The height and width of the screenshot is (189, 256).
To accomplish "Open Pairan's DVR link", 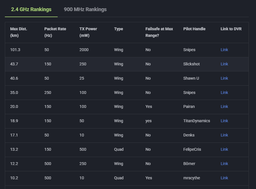I will pos(224,106).
